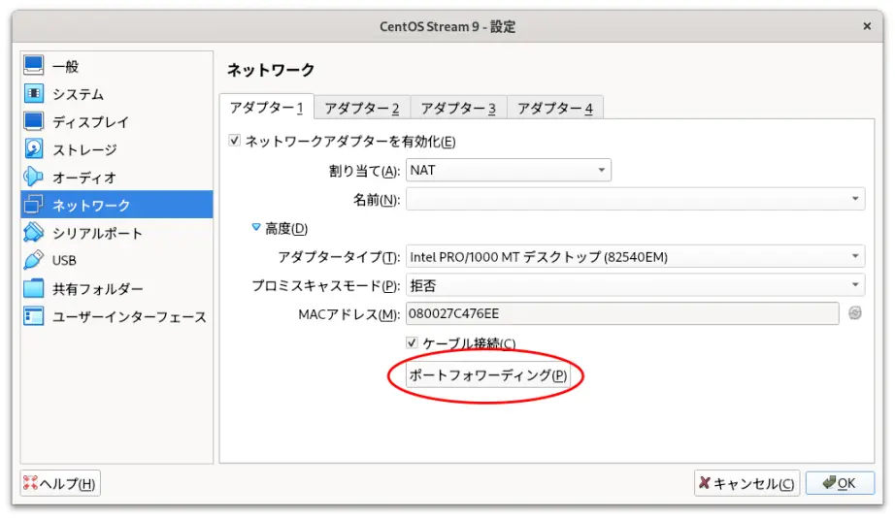Expand the アダプタータイプ combo box

pos(635,257)
